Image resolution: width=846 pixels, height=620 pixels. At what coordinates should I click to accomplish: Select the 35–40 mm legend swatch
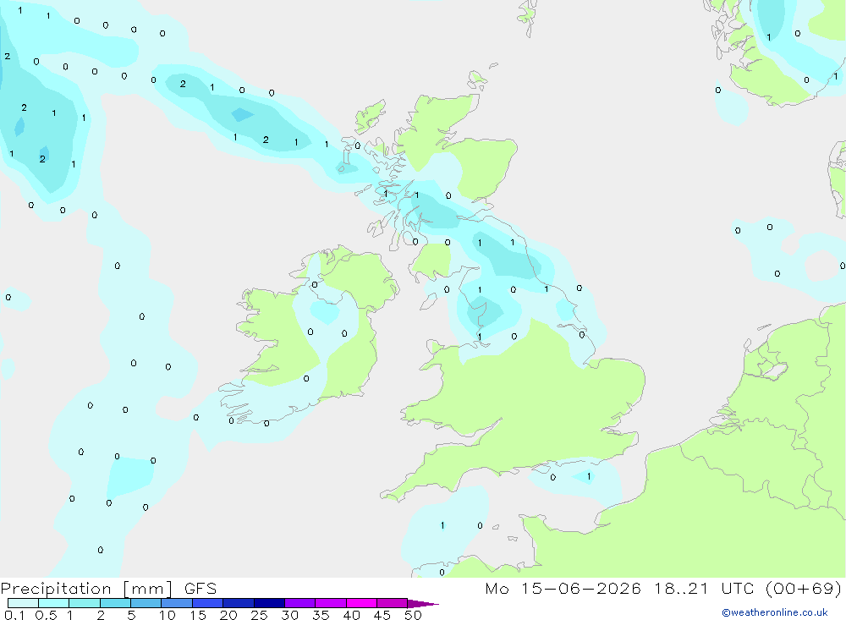[331, 603]
